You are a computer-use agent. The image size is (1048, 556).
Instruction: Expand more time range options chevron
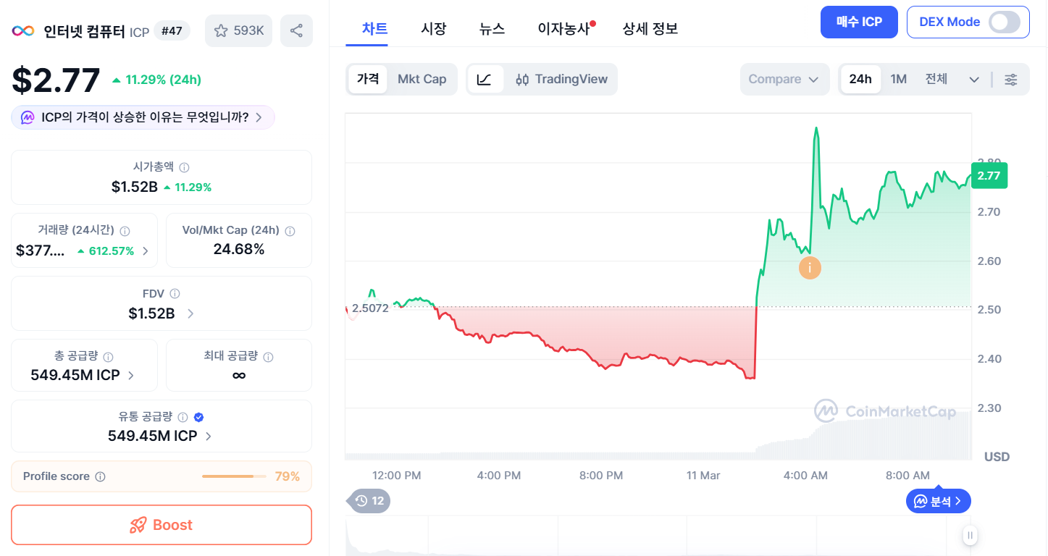(x=974, y=80)
